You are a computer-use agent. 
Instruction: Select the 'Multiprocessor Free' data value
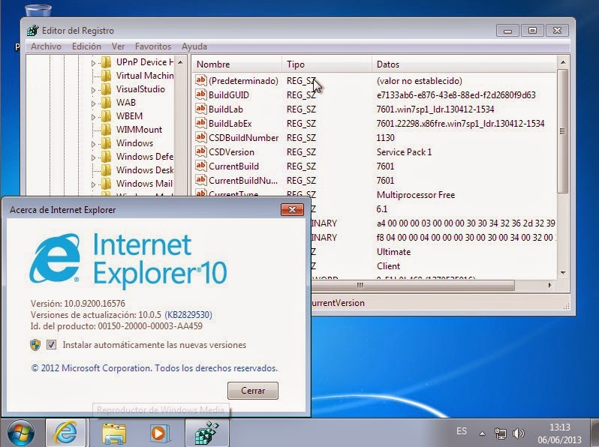click(x=416, y=195)
